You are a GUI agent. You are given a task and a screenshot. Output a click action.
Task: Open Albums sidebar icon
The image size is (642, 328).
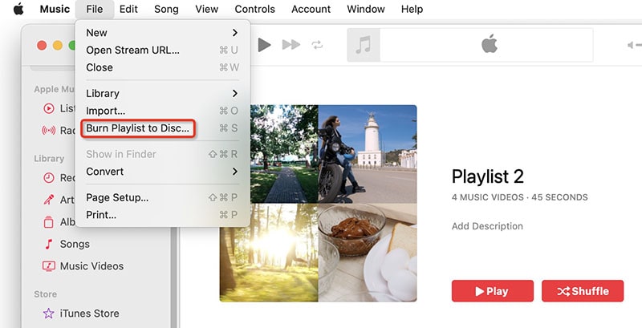pos(49,221)
